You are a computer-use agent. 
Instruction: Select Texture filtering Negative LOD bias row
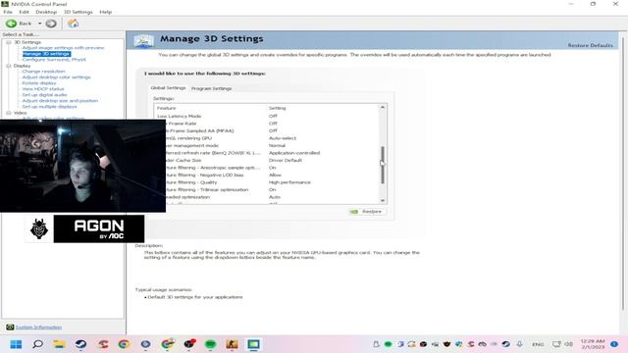coord(266,175)
